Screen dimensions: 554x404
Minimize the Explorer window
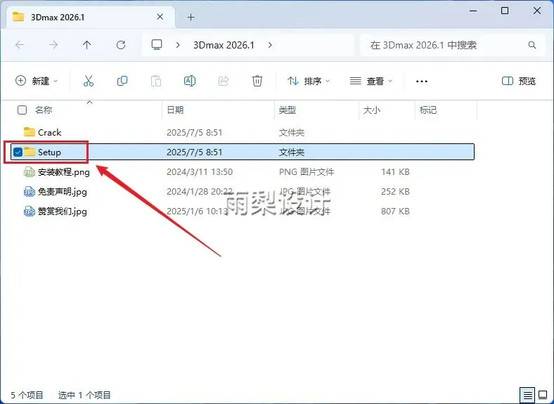(473, 11)
